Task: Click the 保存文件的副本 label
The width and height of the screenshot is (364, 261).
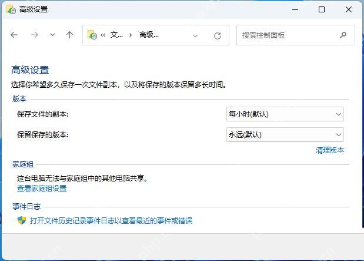Action: coord(43,114)
